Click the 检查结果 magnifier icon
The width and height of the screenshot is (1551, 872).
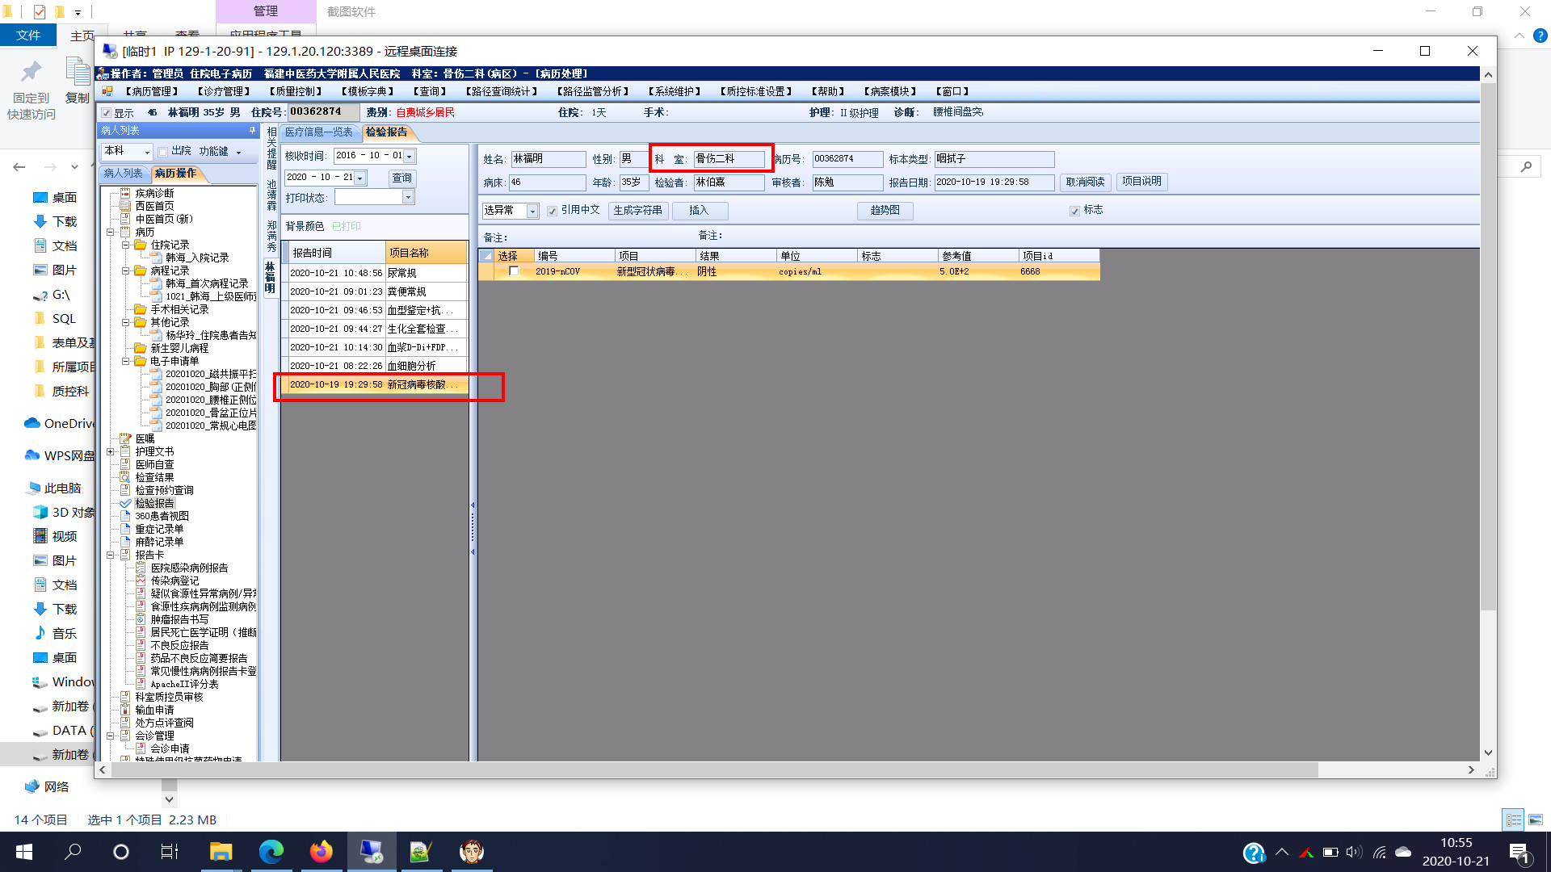click(125, 477)
